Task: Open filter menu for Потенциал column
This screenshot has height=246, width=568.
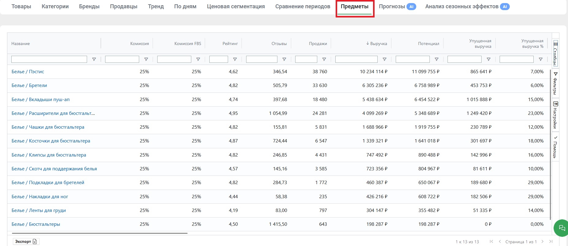Action: click(x=436, y=59)
